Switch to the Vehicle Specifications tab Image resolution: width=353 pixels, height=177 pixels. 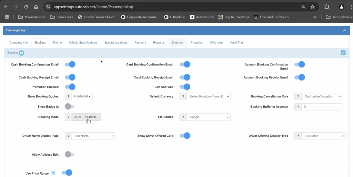tap(83, 42)
